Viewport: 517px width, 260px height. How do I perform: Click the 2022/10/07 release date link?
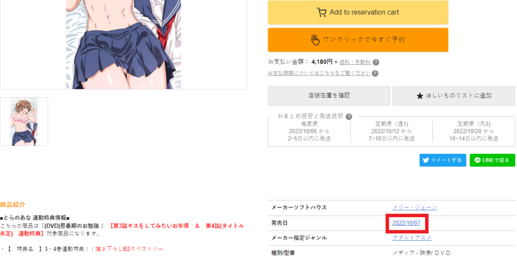pos(406,223)
